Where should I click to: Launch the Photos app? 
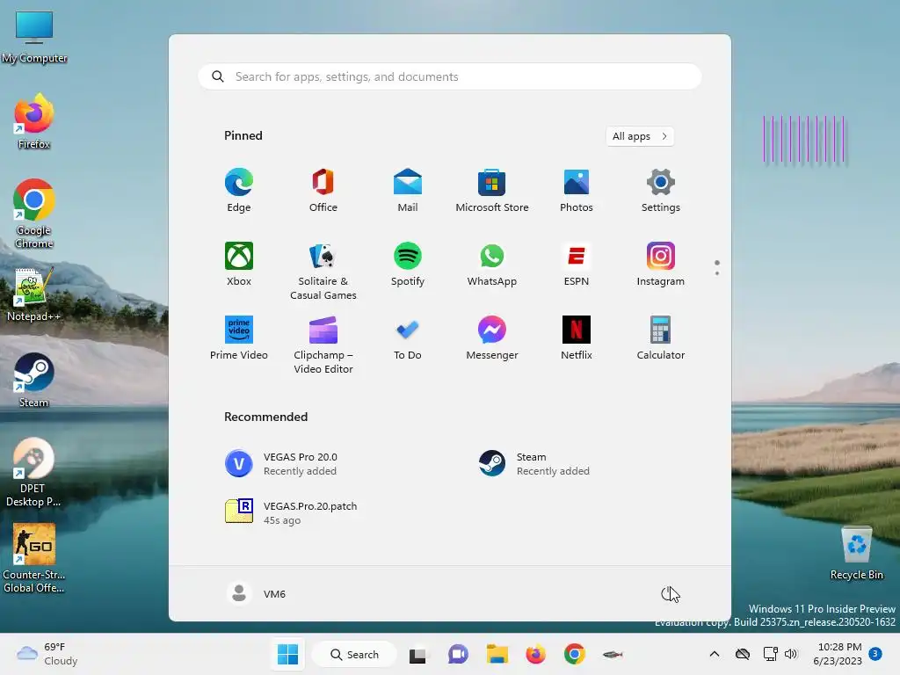point(577,191)
